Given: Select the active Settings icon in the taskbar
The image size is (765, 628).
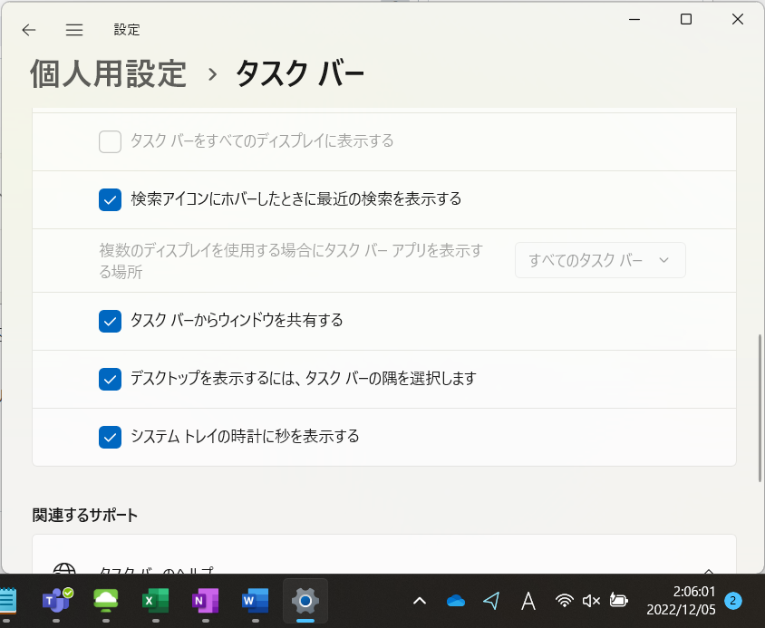Looking at the screenshot, I should click(305, 601).
